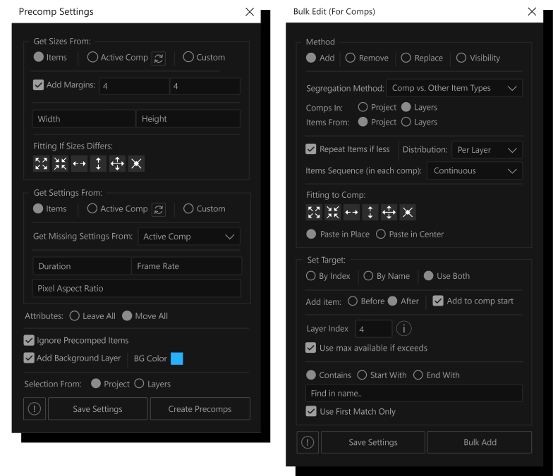This screenshot has height=476, width=553.
Task: Expand the Distribution Per Layer dropdown
Action: click(486, 150)
